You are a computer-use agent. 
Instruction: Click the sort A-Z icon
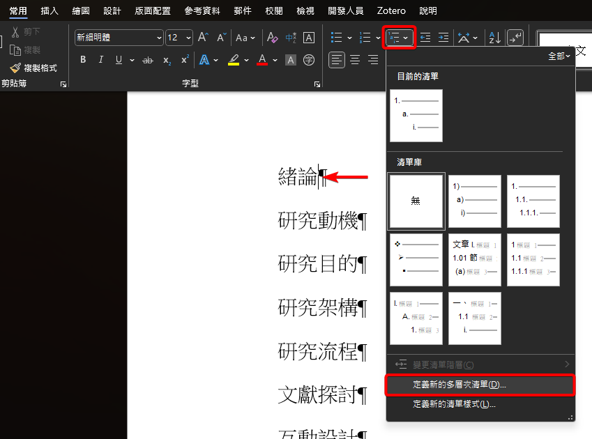pyautogui.click(x=493, y=38)
